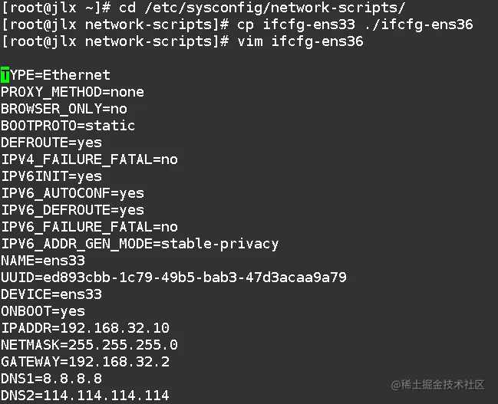Click the PROXY_METHOD=none line

point(72,92)
